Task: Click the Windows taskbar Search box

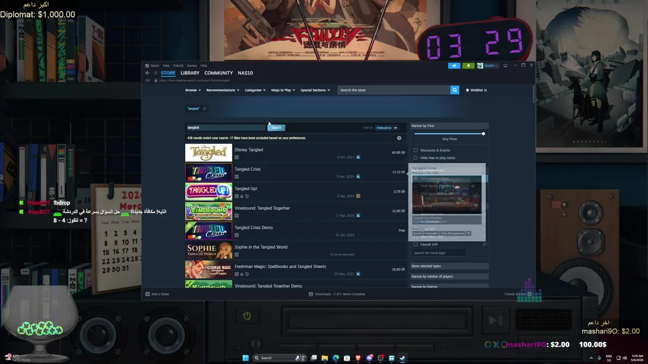Action: pyautogui.click(x=279, y=358)
